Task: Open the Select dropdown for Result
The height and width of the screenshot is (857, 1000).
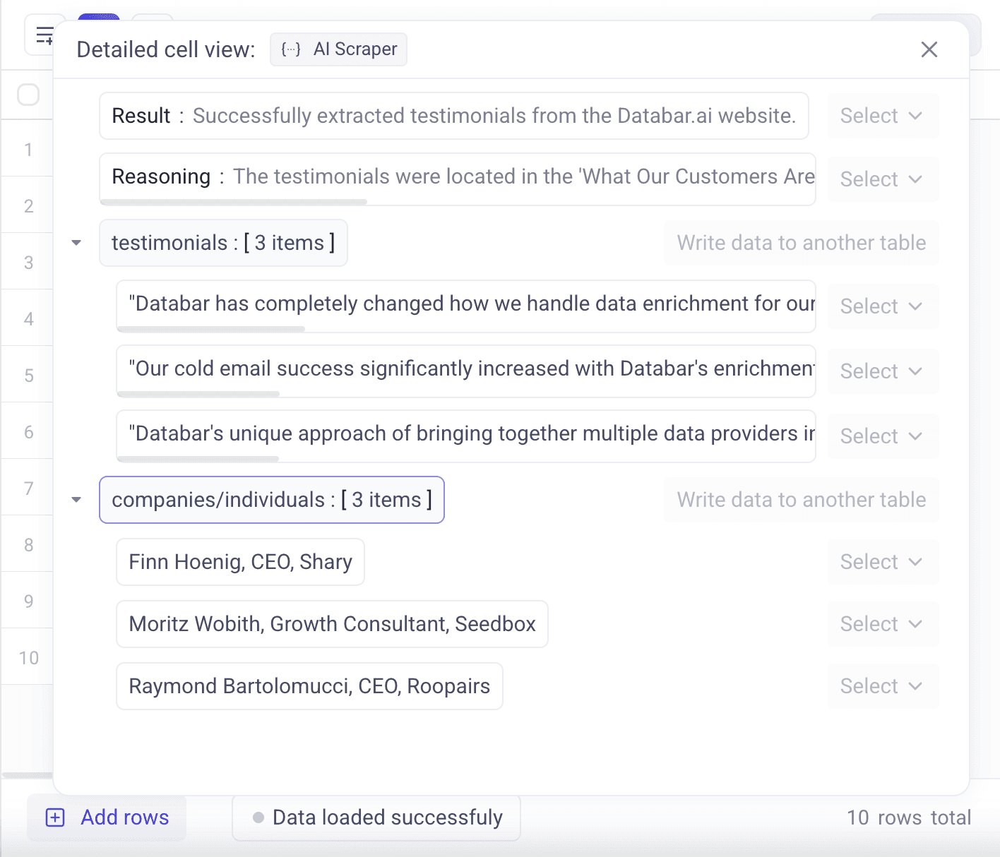Action: [882, 116]
